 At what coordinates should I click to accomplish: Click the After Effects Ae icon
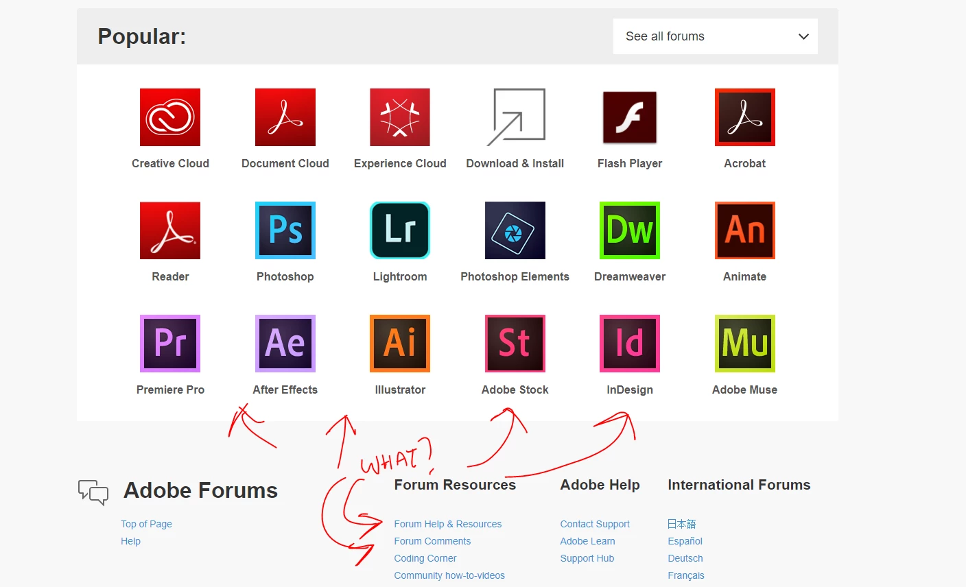[x=285, y=344]
